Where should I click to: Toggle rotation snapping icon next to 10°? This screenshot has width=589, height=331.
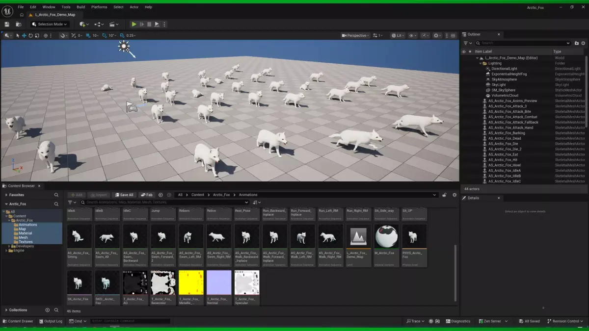click(x=104, y=35)
